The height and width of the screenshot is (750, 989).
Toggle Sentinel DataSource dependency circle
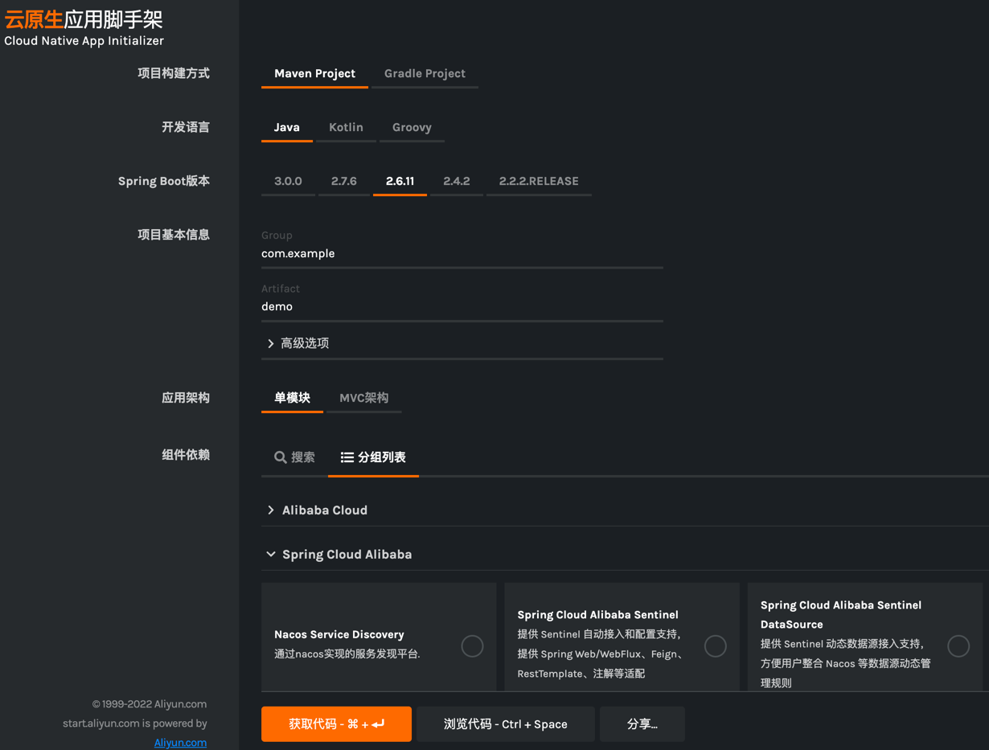958,645
